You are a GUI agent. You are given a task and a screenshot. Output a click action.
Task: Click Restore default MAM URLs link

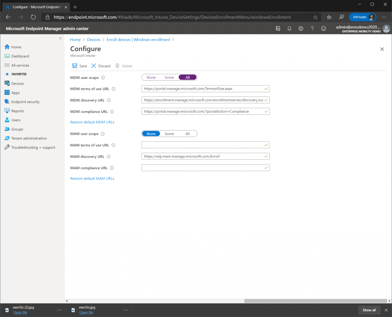pos(92,178)
